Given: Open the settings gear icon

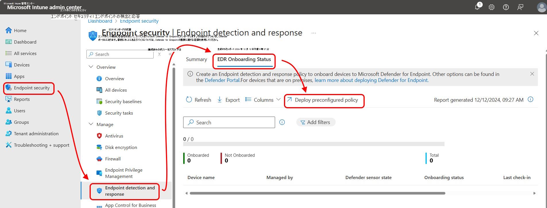Looking at the screenshot, I should (492, 7).
